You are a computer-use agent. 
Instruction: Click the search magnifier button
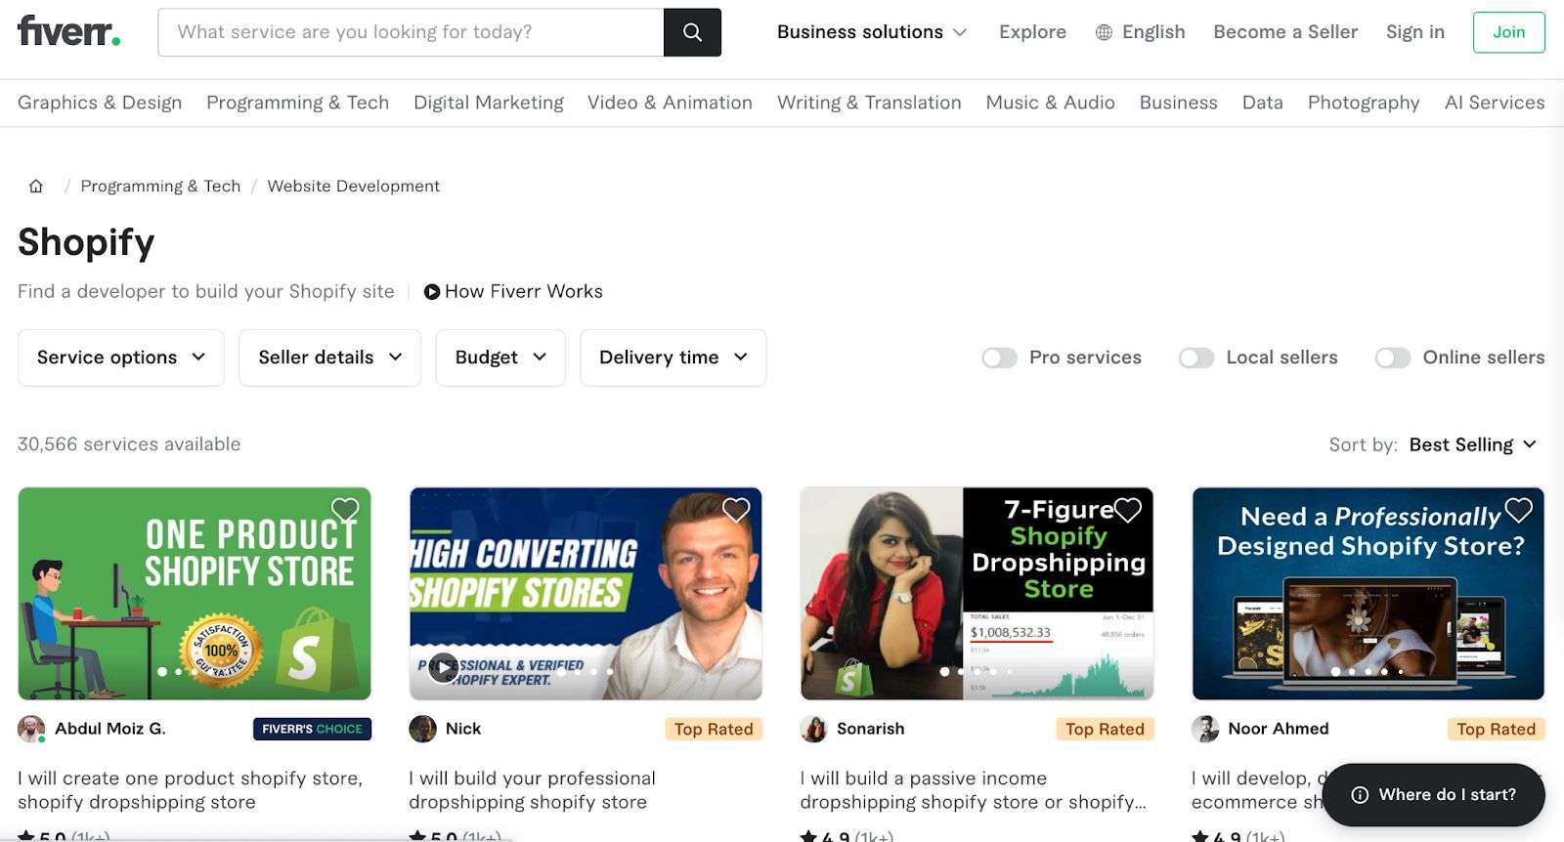[692, 32]
